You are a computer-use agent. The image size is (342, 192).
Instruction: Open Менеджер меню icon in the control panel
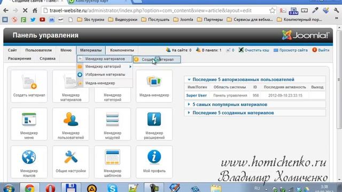29,124
